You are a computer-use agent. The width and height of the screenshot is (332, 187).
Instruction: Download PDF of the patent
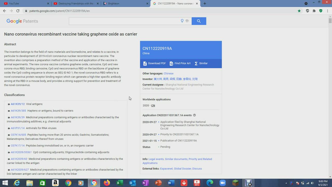pyautogui.click(x=154, y=63)
